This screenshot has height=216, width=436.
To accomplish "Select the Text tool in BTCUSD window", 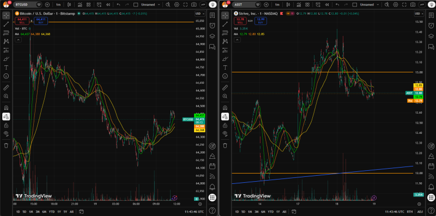I will pos(6,67).
